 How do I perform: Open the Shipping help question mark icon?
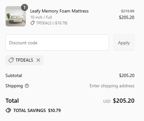(27, 86)
